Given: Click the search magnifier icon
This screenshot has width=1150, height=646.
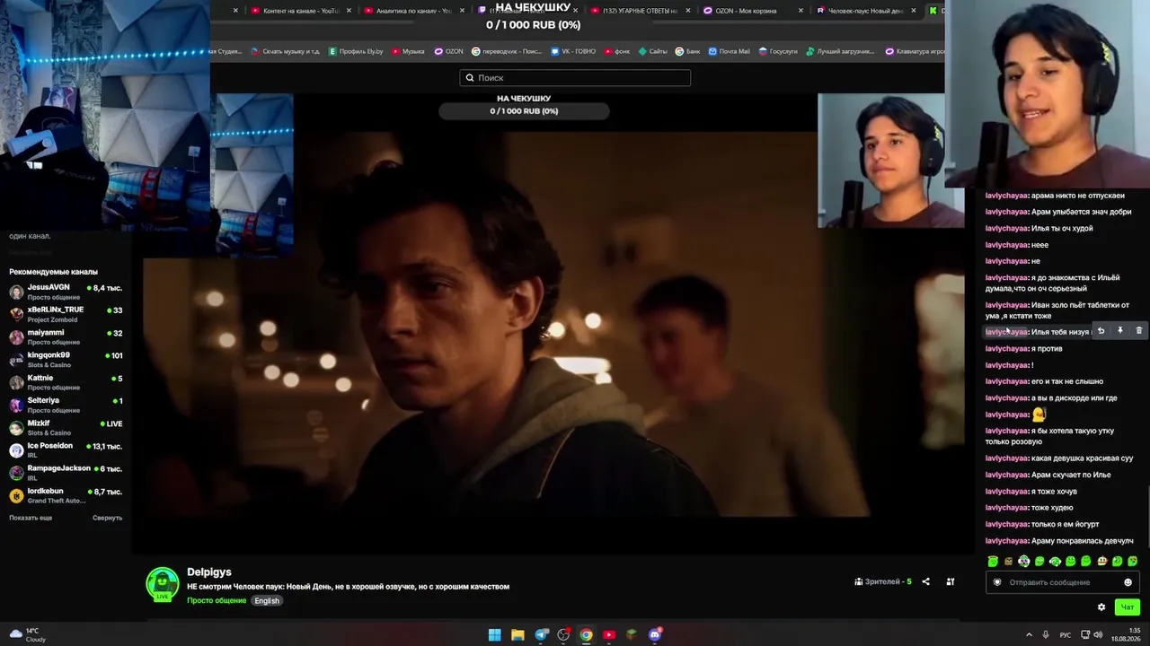Looking at the screenshot, I should pos(470,78).
